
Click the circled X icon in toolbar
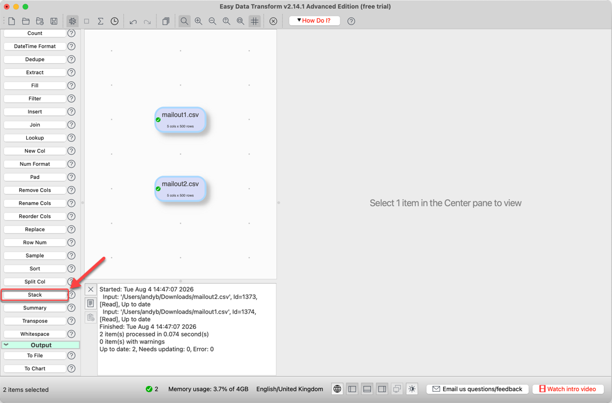point(273,21)
